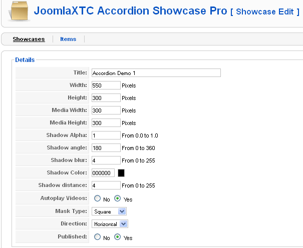Switch to the Items tab
Viewport: 303px width, 248px height.
[x=68, y=39]
